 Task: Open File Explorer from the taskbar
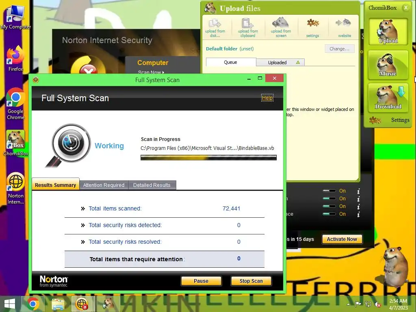pyautogui.click(x=58, y=304)
